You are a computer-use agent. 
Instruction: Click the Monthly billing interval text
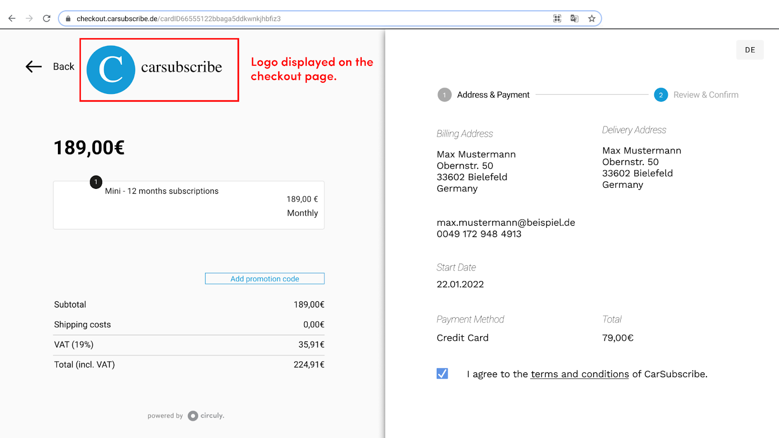302,213
